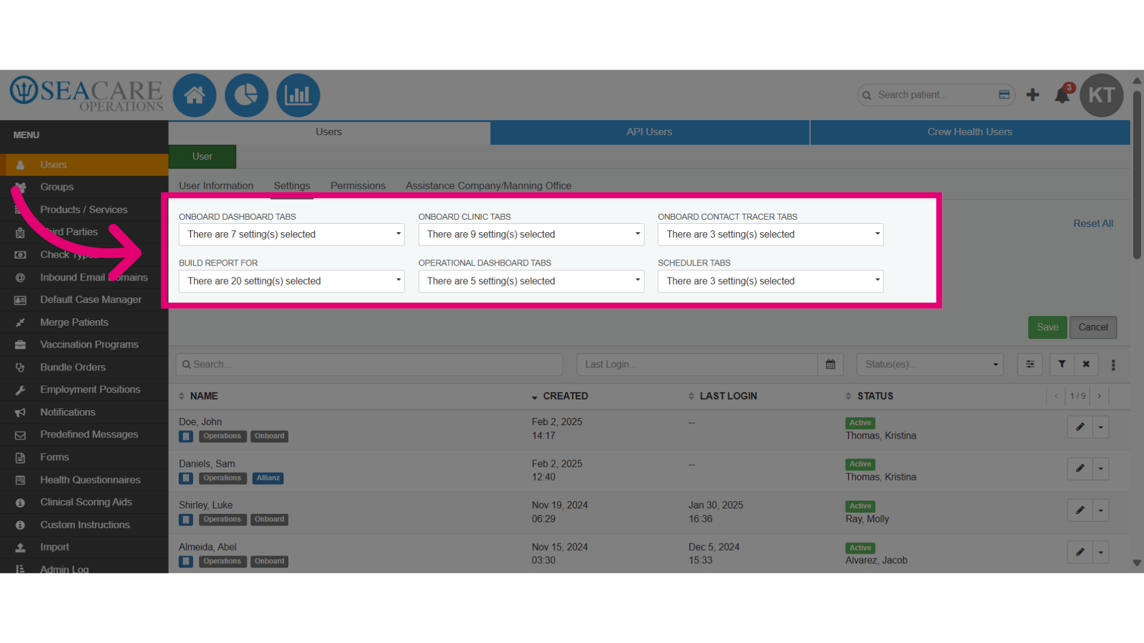Click the blue badge icon under Doe, John
Screen dimensions: 1144x643
coord(186,436)
